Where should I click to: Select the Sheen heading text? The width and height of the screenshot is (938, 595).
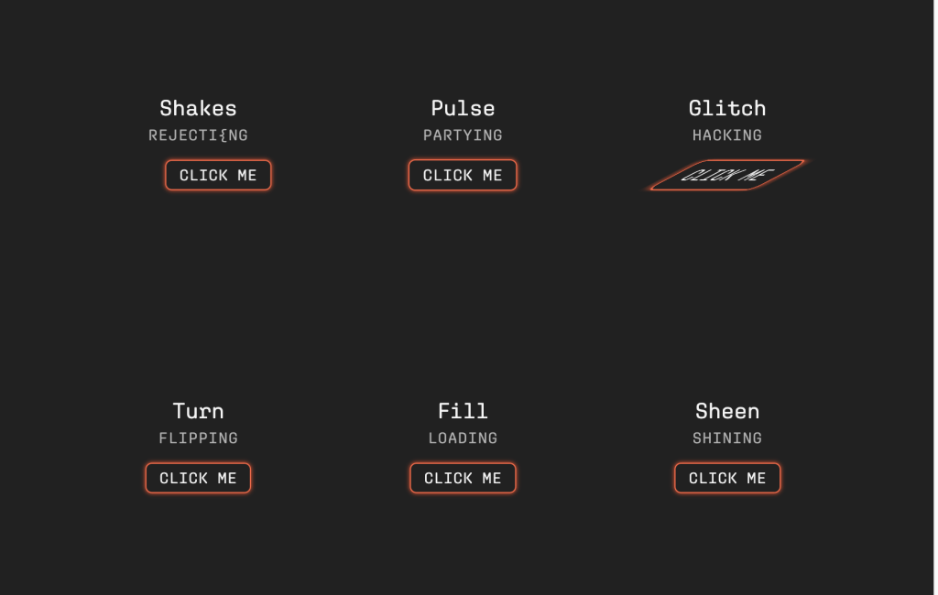tap(727, 411)
